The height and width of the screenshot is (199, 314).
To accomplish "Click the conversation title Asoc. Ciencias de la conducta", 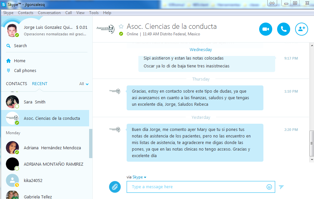I will pos(172,26).
